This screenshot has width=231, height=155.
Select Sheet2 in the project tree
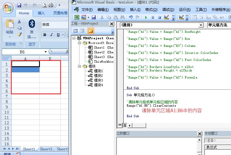click(101, 52)
